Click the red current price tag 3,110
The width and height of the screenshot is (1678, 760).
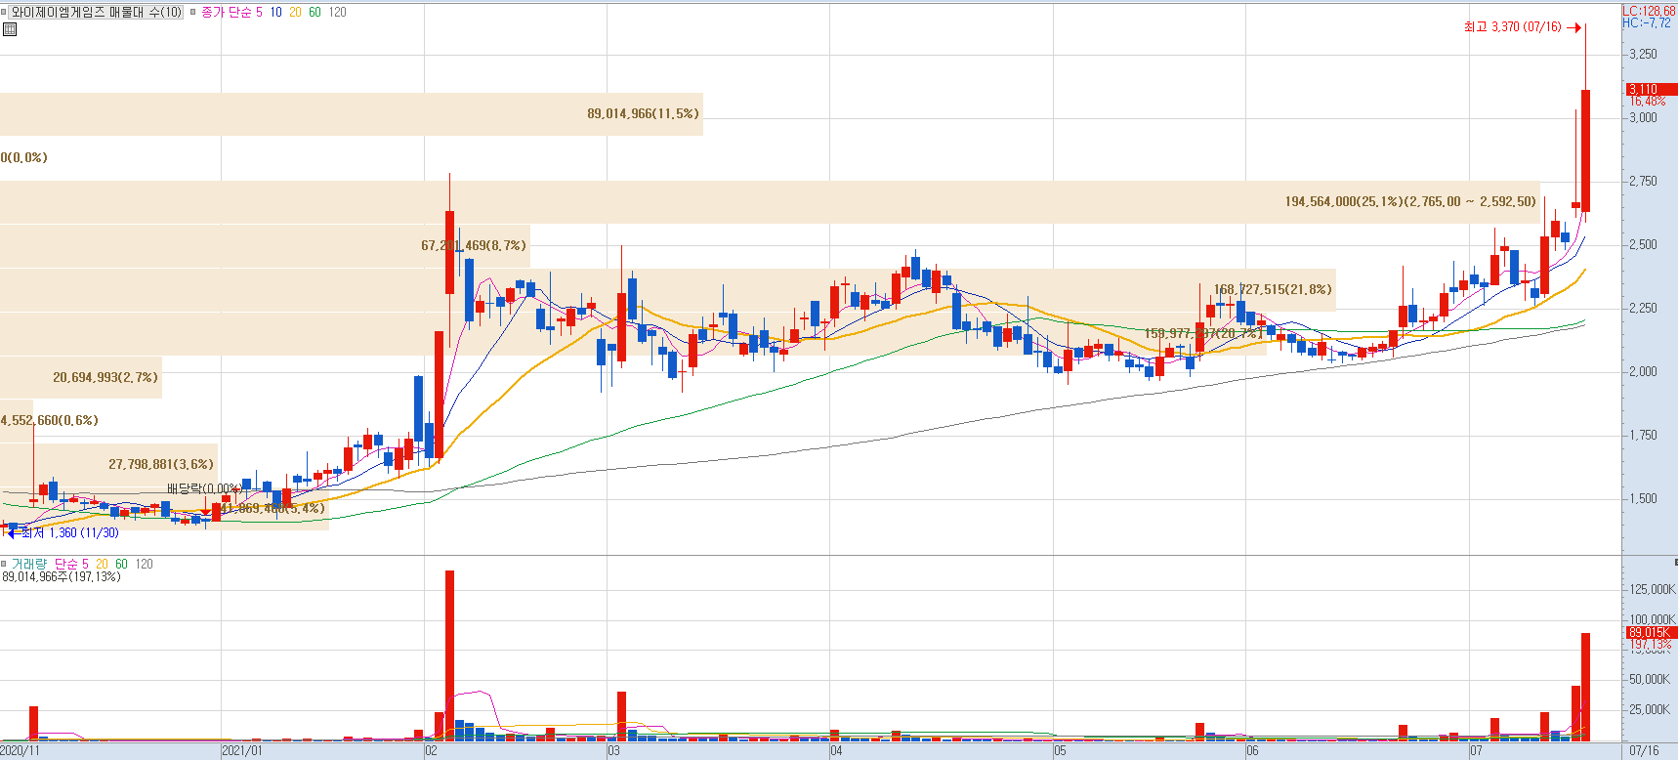tap(1651, 89)
